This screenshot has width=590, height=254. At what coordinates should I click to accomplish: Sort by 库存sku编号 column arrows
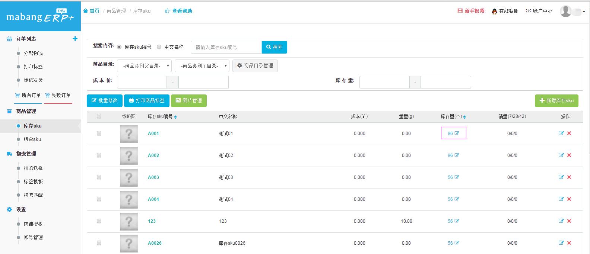pos(175,117)
